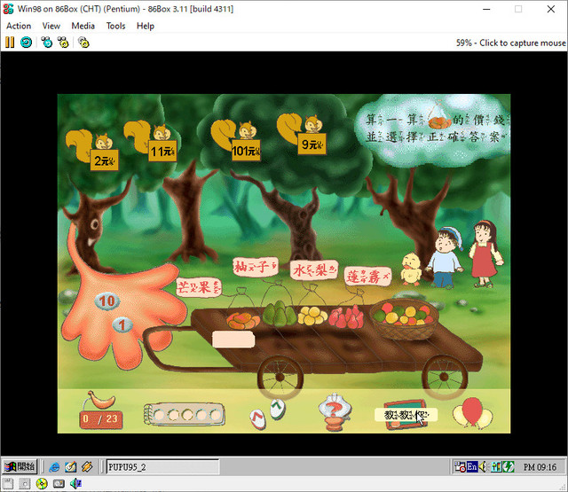Send Ctrl+Alt+Del via toolbar icon
The image size is (568, 492).
tap(47, 43)
